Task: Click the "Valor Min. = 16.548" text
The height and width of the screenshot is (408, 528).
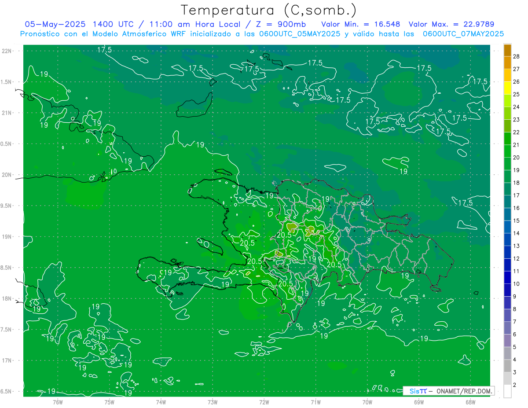Action: [x=360, y=24]
